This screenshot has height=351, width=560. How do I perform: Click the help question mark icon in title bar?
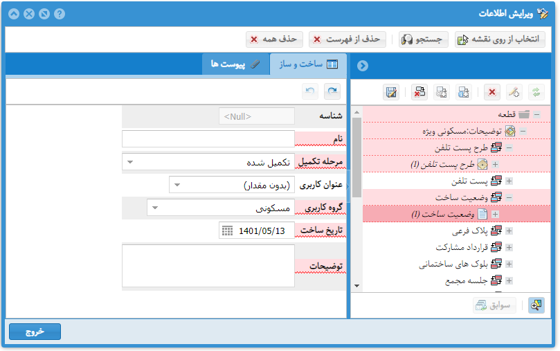point(60,14)
